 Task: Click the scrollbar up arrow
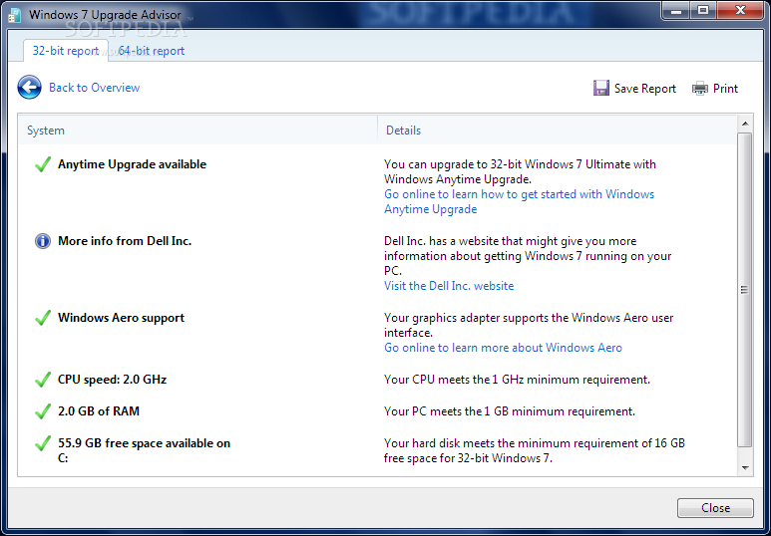click(x=745, y=124)
